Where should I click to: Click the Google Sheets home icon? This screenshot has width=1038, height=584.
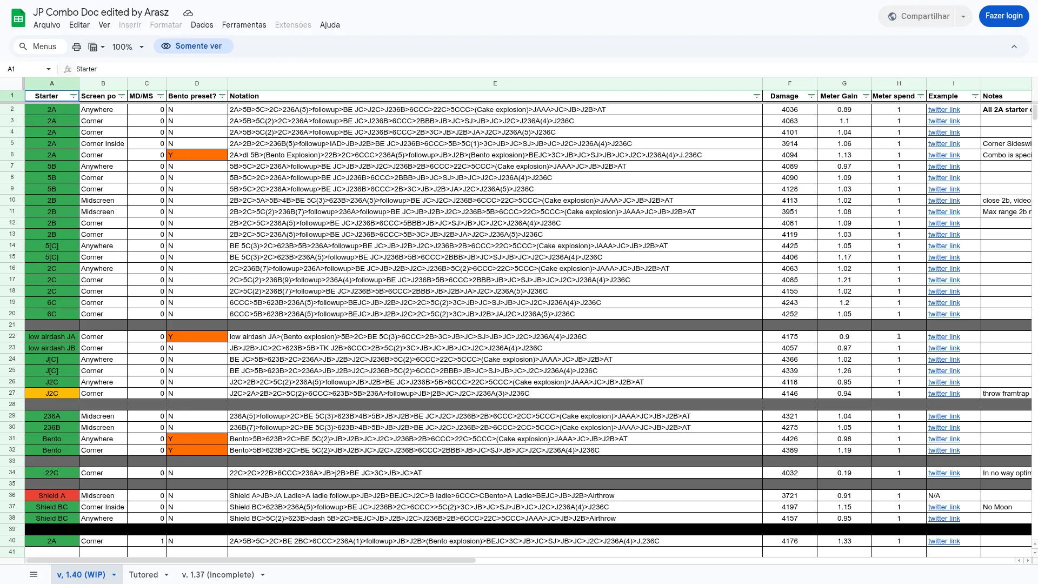point(18,18)
